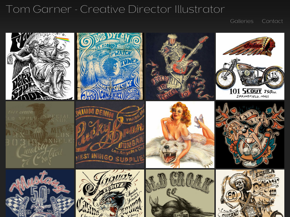
Task: View the Jaguar Feroz Casino Lounge artwork
Action: coord(110,193)
